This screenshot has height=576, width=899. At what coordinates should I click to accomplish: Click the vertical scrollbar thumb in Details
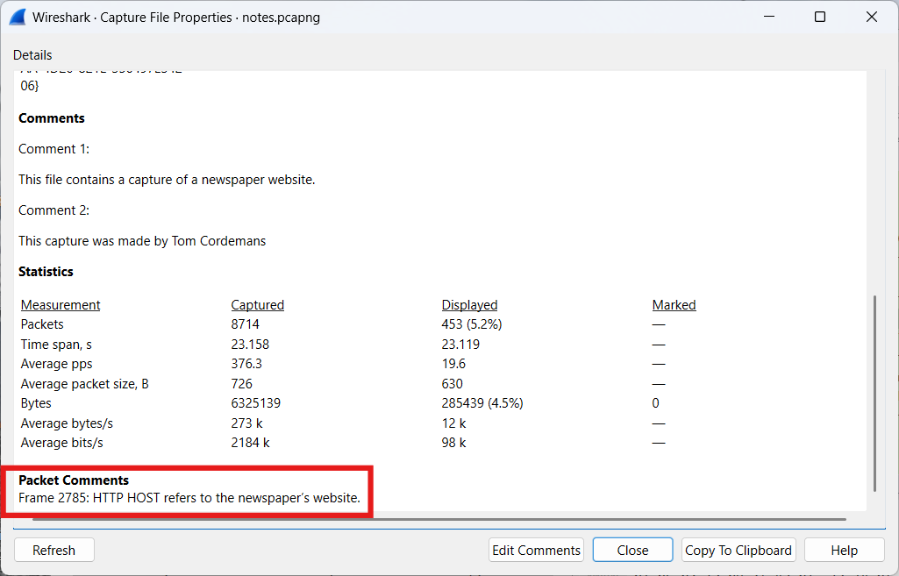(x=874, y=393)
